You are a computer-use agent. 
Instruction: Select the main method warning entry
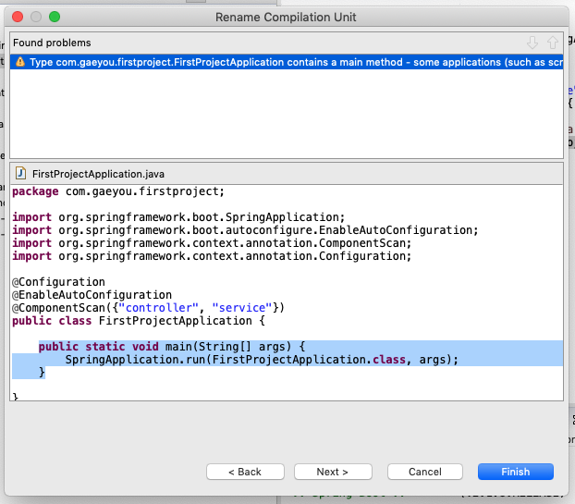287,62
